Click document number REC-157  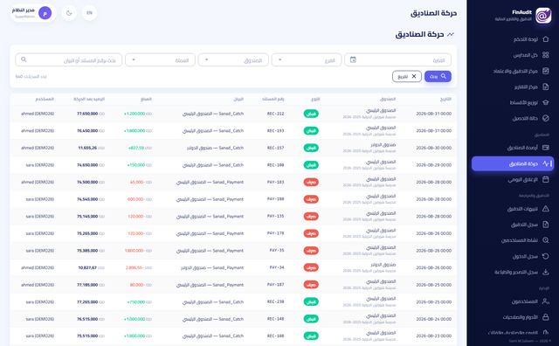[276, 148]
